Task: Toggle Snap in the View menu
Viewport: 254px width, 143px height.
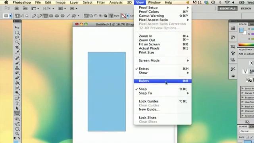Action: 163,89
